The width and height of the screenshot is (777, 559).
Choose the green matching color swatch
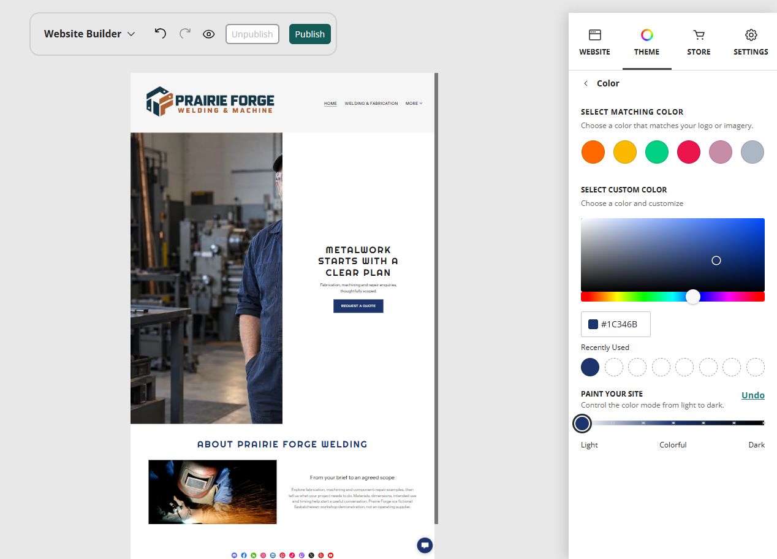(657, 152)
